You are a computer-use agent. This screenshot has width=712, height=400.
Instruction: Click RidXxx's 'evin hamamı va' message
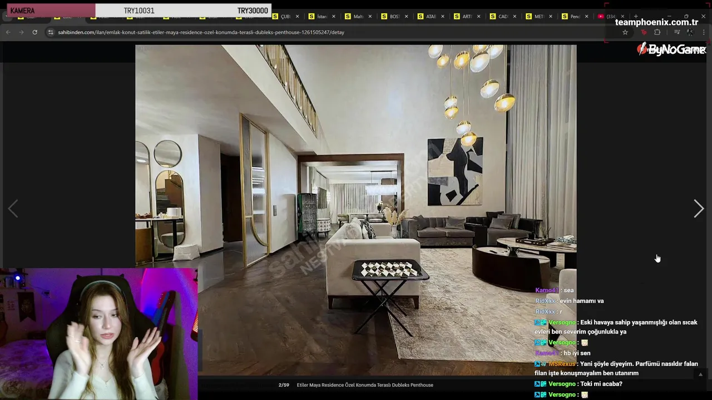570,301
